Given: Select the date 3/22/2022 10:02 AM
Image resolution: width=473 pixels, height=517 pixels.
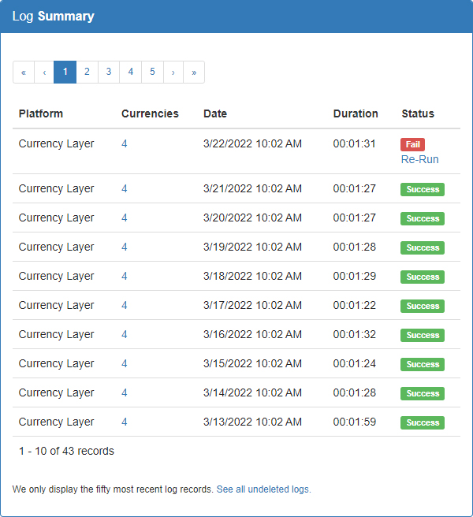Looking at the screenshot, I should [252, 143].
